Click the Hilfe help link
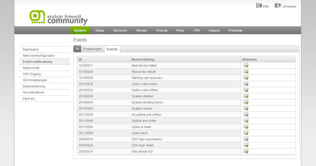Image resolution: width=316 pixels, height=166 pixels. [x=263, y=6]
